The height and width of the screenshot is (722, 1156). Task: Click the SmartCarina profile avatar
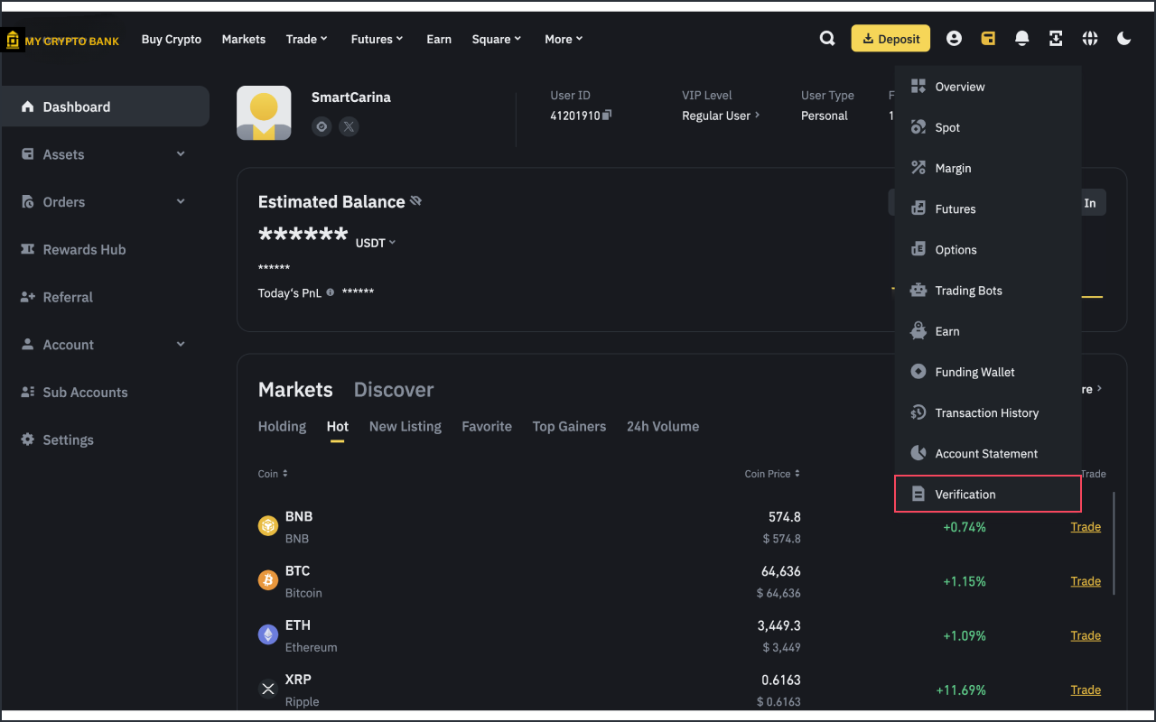[x=264, y=113]
